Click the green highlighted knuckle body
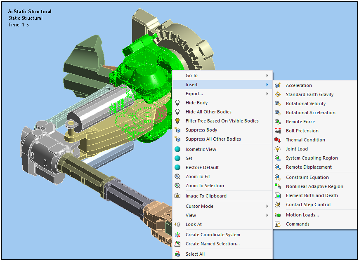 coord(144,70)
